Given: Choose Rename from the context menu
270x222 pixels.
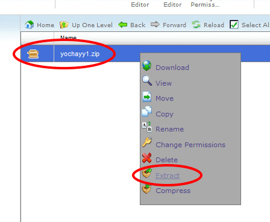Looking at the screenshot, I should pyautogui.click(x=170, y=129).
